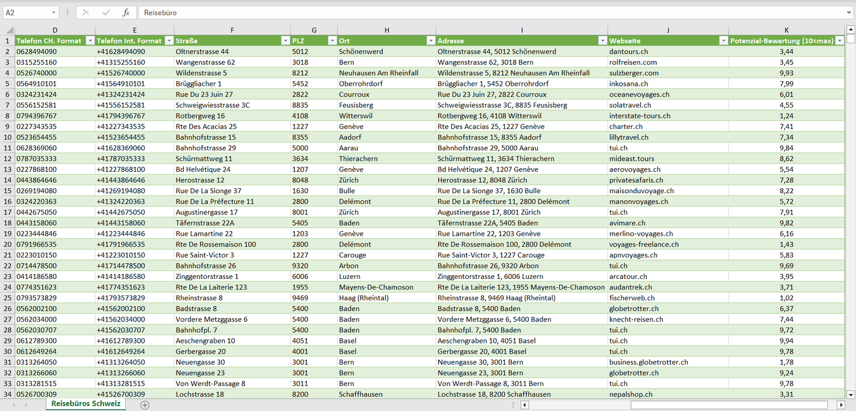
Task: Click the Select All corner triangle
Action: pyautogui.click(x=8, y=30)
